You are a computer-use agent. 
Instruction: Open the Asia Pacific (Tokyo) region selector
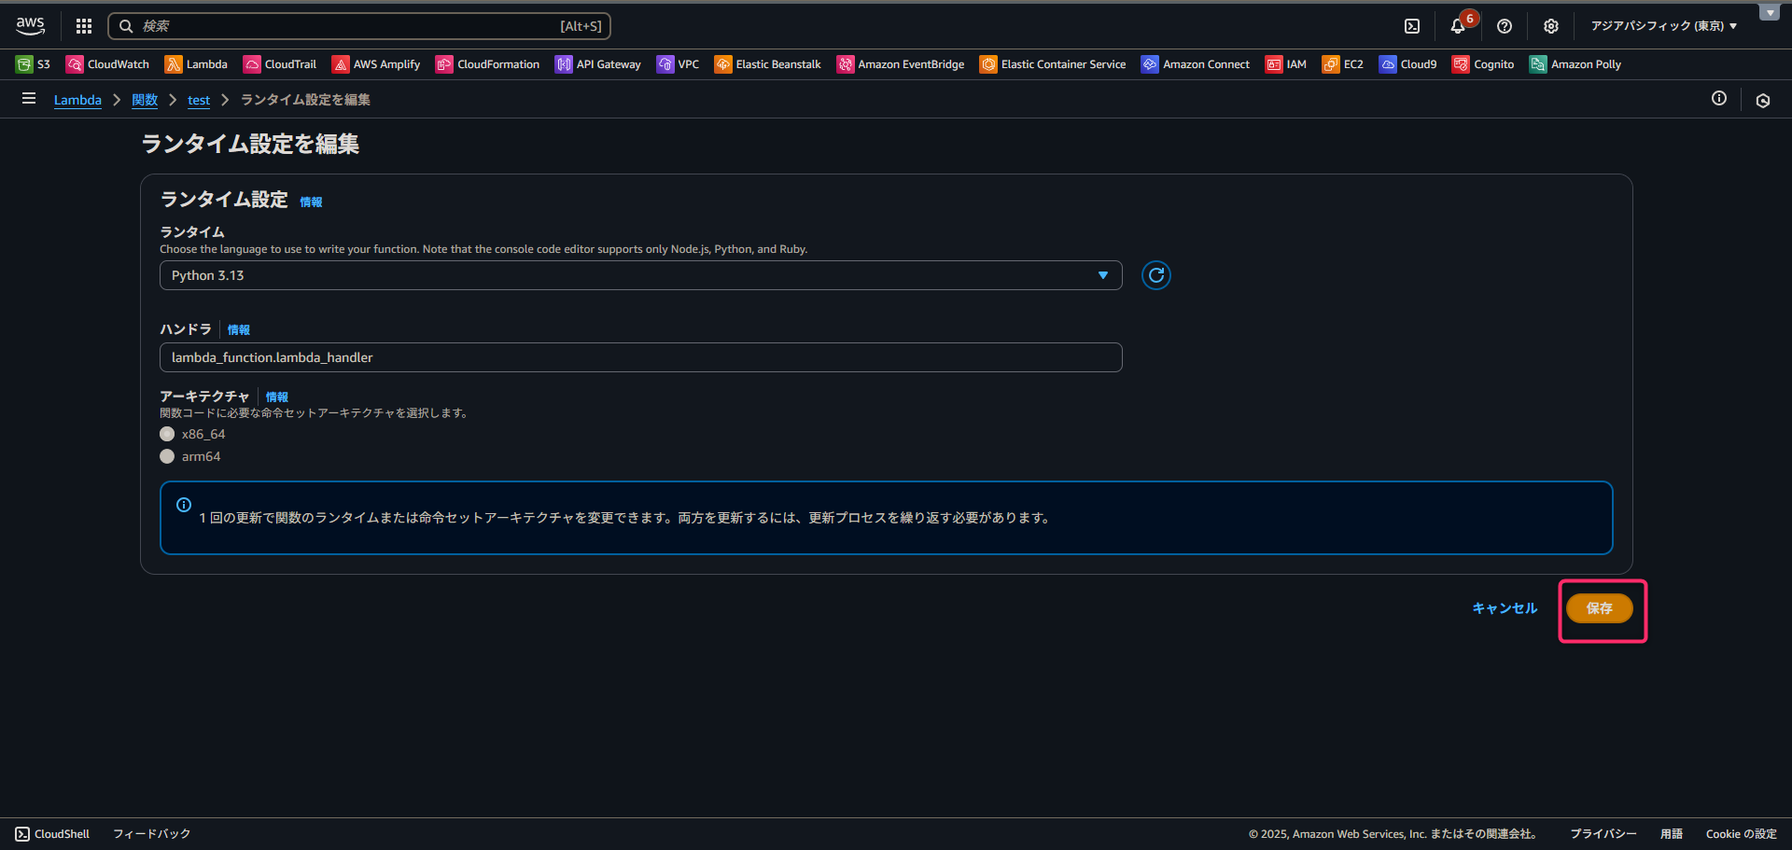[1663, 26]
